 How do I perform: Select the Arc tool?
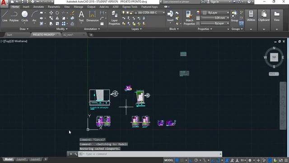(x=34, y=16)
